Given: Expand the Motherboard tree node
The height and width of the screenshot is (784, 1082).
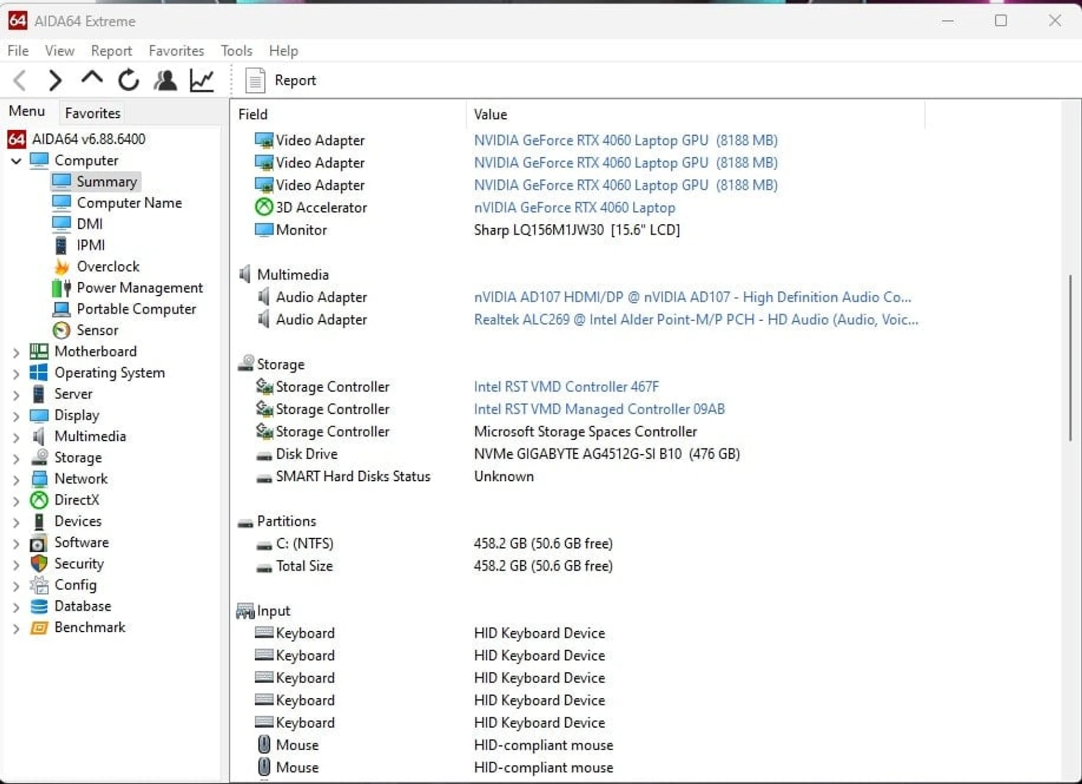Looking at the screenshot, I should 16,353.
